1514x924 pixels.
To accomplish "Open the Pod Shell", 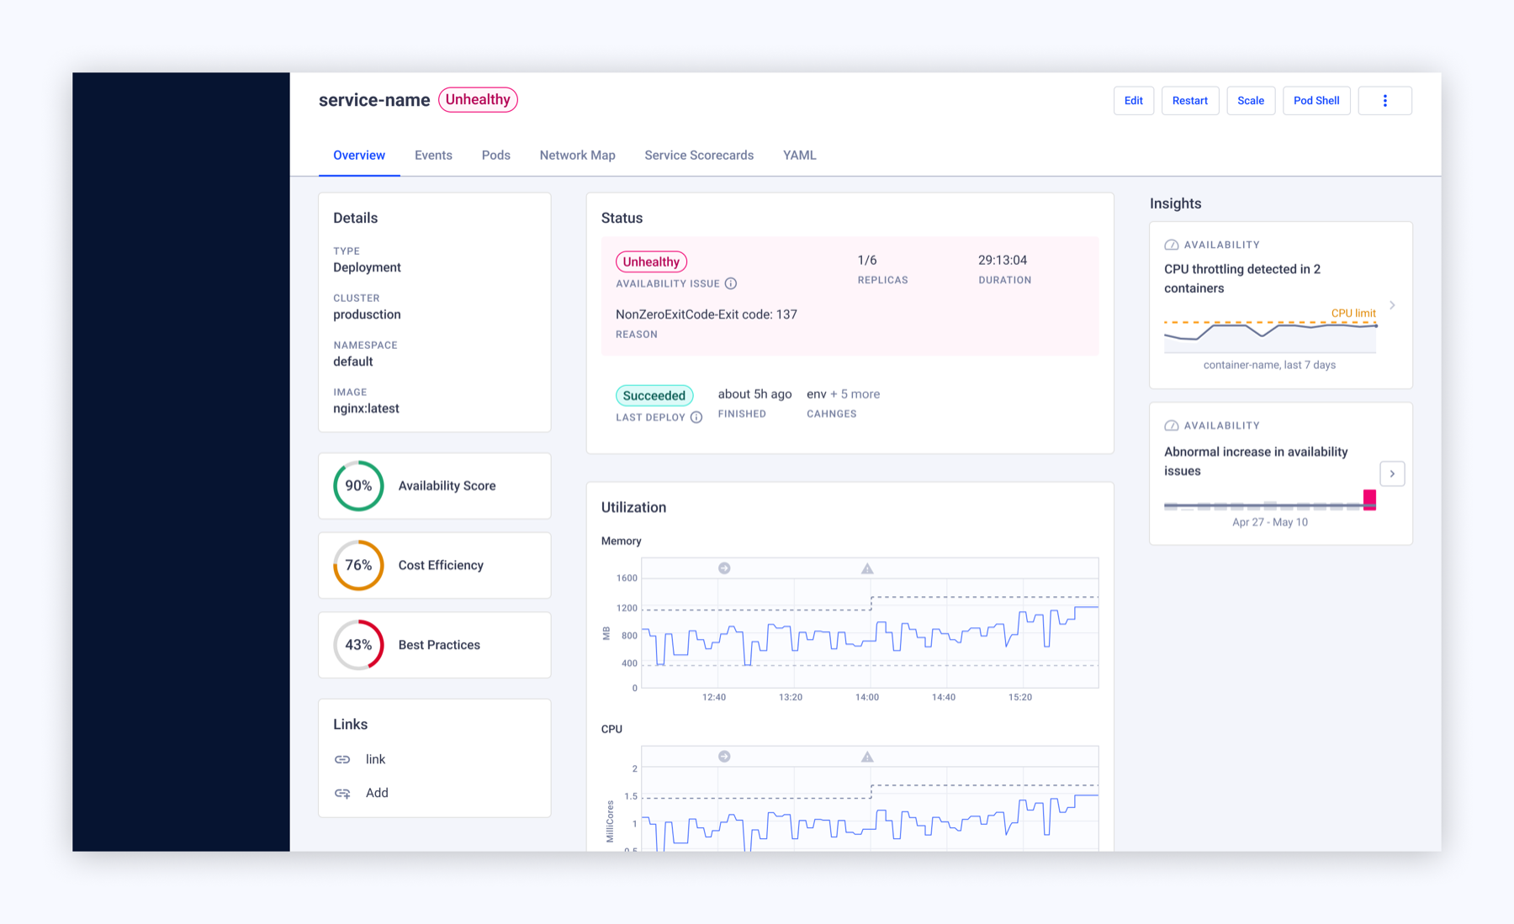I will [x=1316, y=101].
